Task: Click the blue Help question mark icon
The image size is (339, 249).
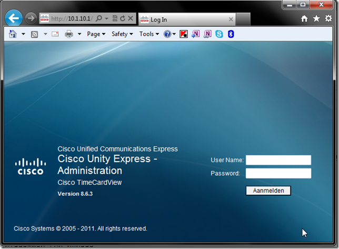Action: [x=167, y=34]
